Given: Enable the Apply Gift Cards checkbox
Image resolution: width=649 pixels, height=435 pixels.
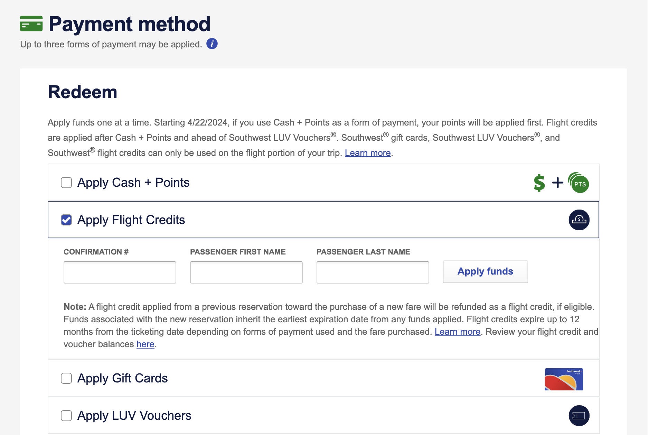Looking at the screenshot, I should tap(66, 378).
